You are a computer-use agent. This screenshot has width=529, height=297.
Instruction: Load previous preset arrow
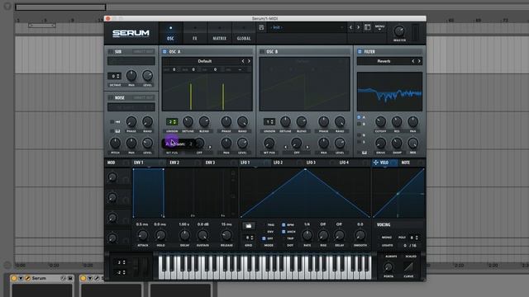click(x=350, y=27)
